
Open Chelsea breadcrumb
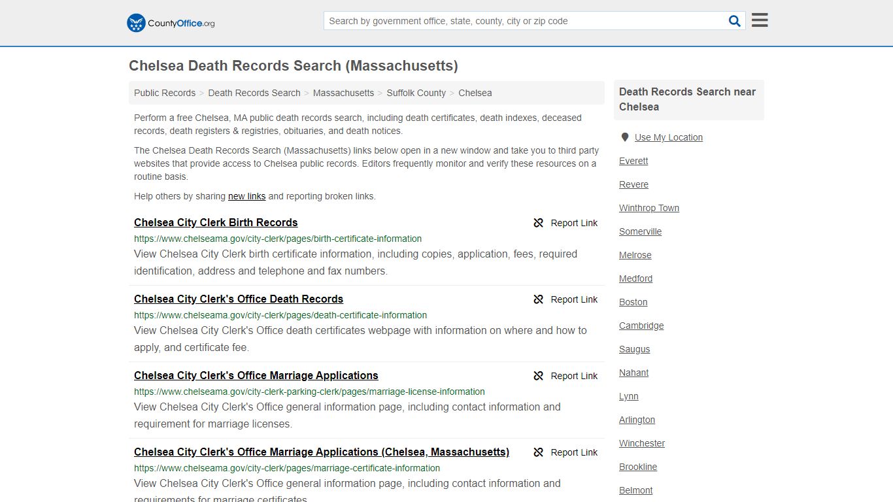(475, 93)
